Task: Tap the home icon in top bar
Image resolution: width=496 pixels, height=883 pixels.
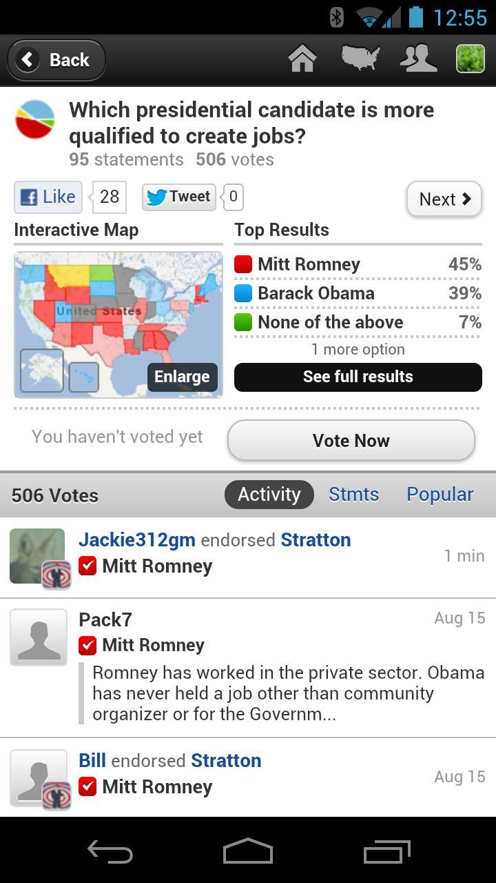Action: pos(302,59)
